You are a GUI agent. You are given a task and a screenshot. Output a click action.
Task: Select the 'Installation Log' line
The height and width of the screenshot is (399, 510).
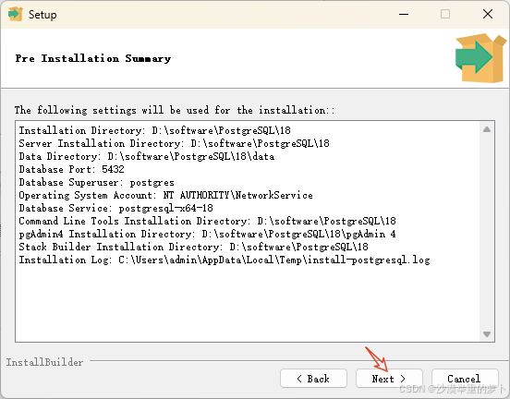[x=225, y=260]
